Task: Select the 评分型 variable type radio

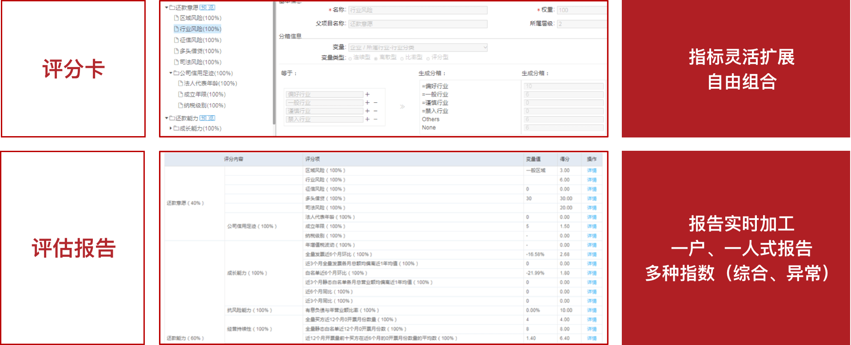Action: 428,58
